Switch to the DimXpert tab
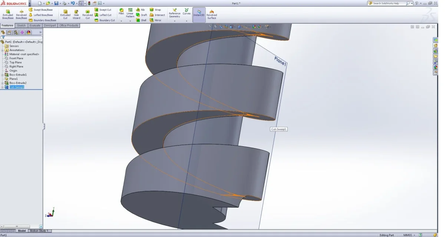The height and width of the screenshot is (237, 446). 50,26
